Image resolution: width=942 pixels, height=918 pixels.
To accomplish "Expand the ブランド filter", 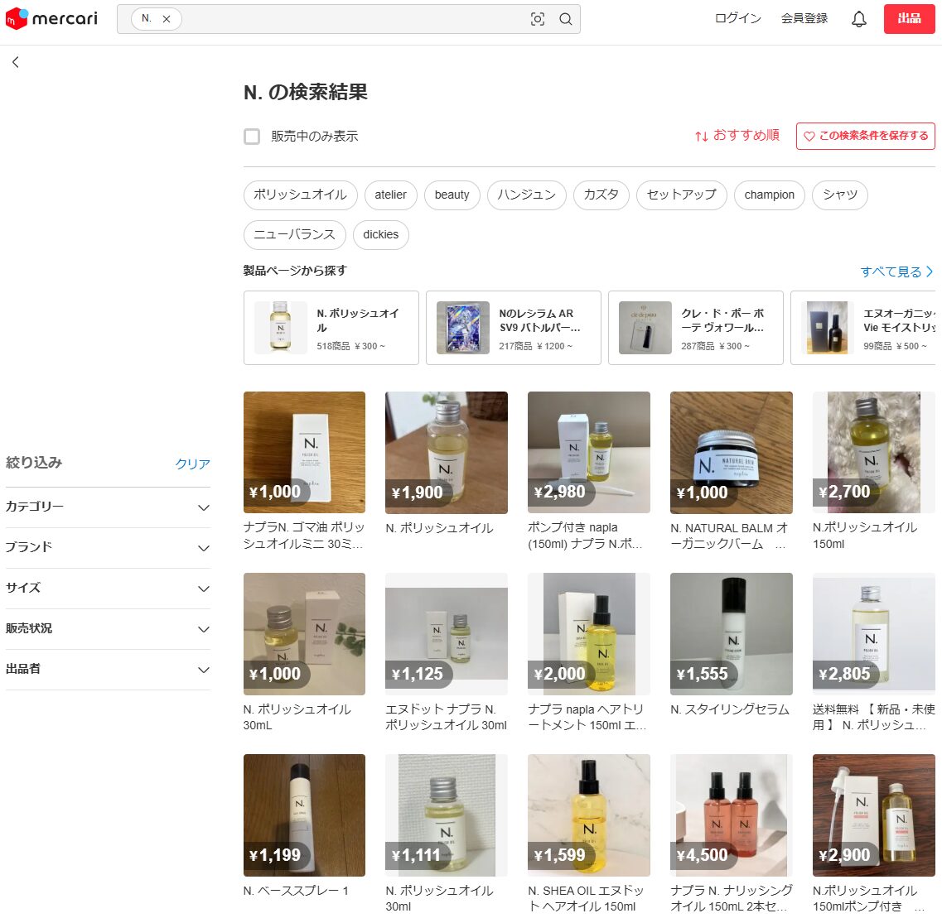I will pyautogui.click(x=109, y=547).
